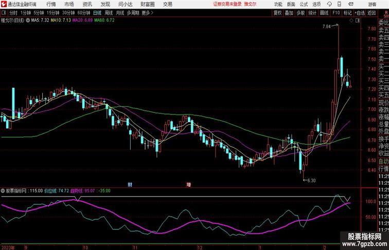Switch to the 60分钟 period
The height and width of the screenshot is (250, 389).
coord(84,13)
